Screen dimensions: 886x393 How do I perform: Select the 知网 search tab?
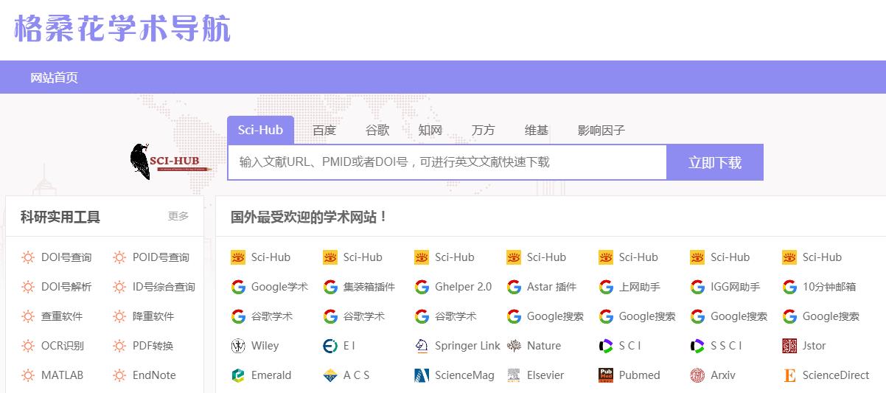pos(430,131)
